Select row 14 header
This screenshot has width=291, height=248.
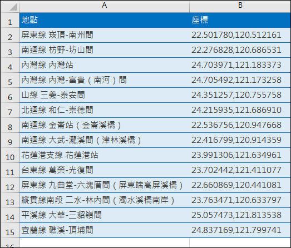[10, 216]
